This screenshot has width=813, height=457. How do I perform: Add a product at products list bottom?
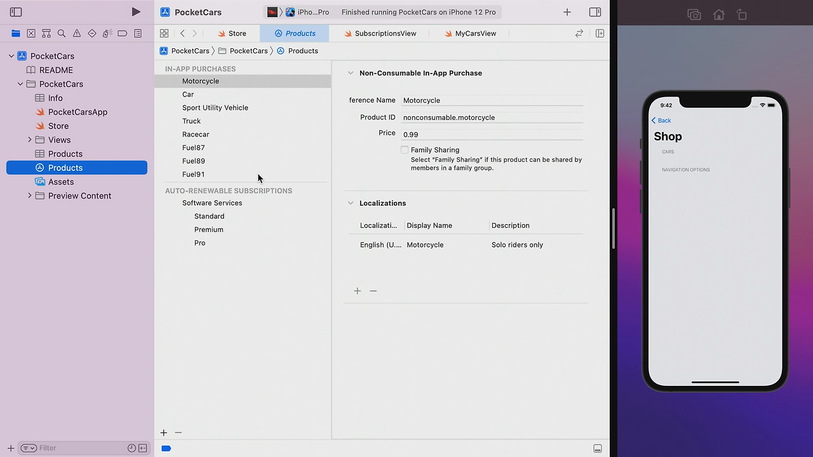tap(164, 433)
